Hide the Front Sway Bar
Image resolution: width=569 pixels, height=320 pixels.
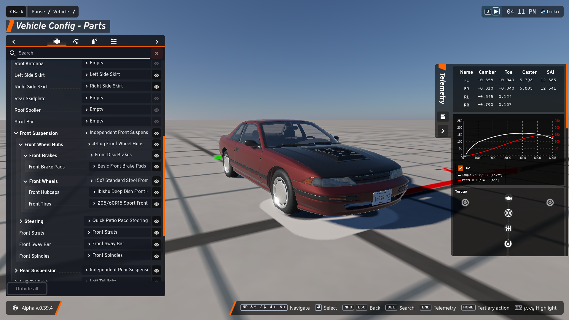pos(157,245)
